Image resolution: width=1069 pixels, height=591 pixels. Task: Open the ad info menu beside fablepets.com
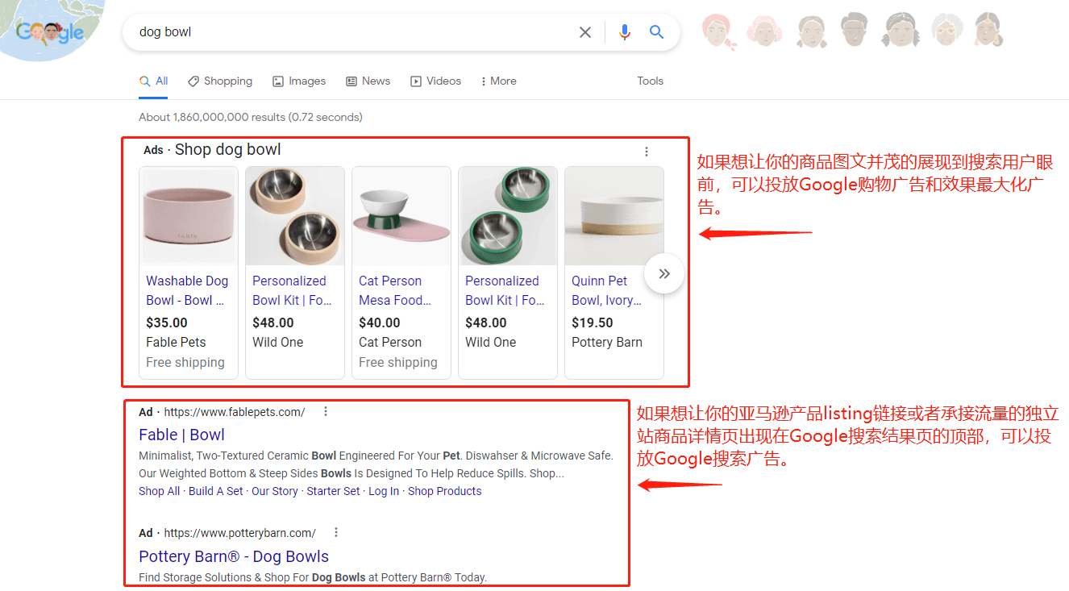(325, 410)
